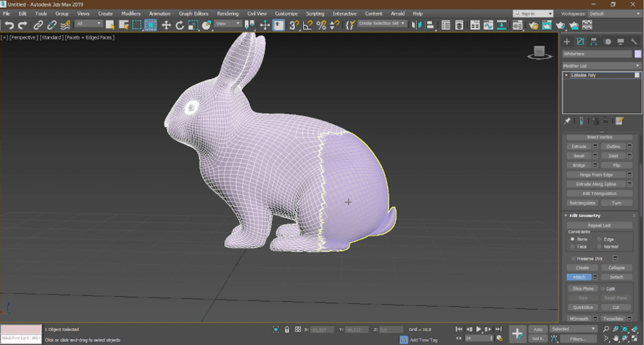Viewport: 644px width, 345px height.
Task: Click the Collapse button
Action: point(616,268)
